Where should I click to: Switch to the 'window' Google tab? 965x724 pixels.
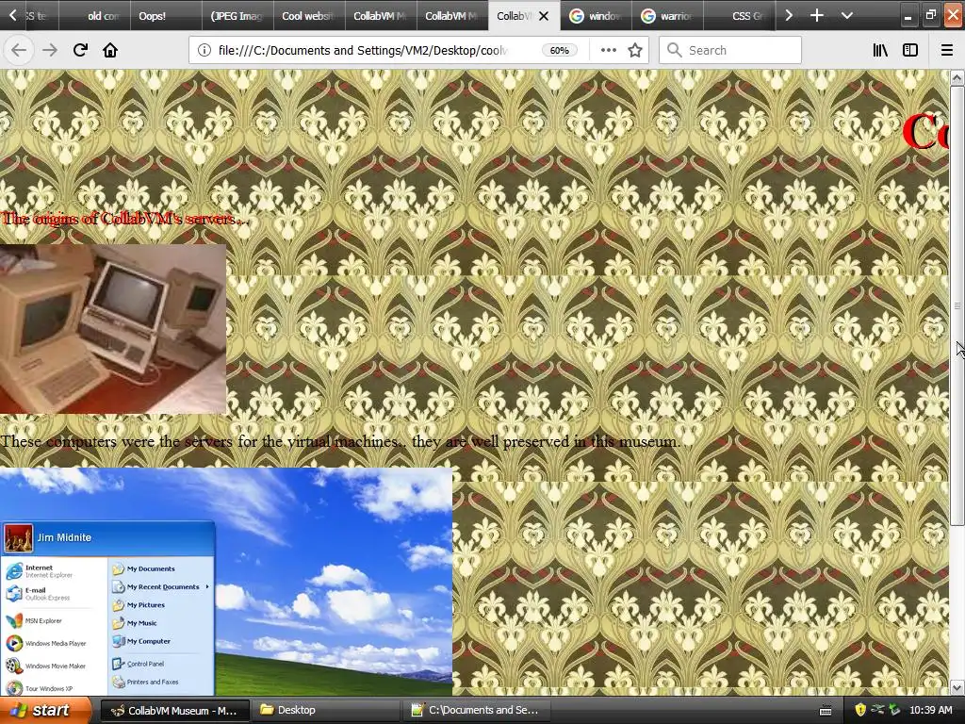tap(596, 15)
